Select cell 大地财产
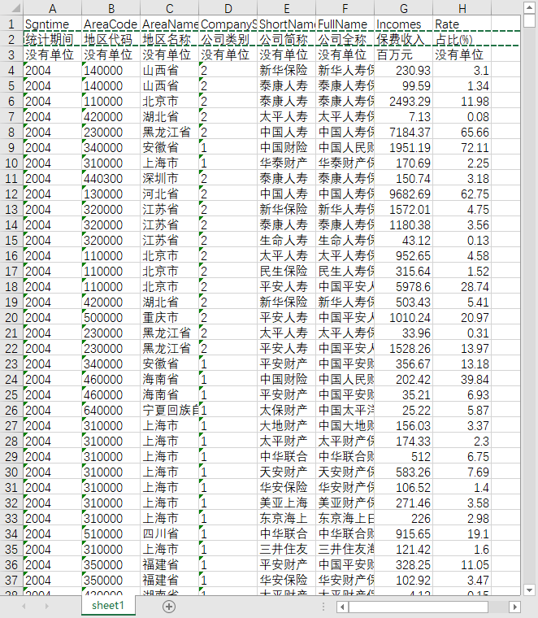 click(286, 425)
